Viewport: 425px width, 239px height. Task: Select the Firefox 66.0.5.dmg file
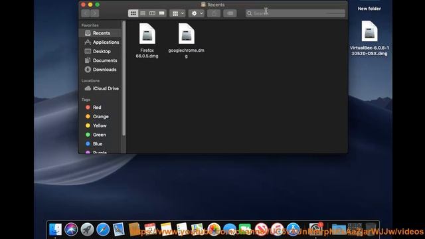tap(147, 40)
